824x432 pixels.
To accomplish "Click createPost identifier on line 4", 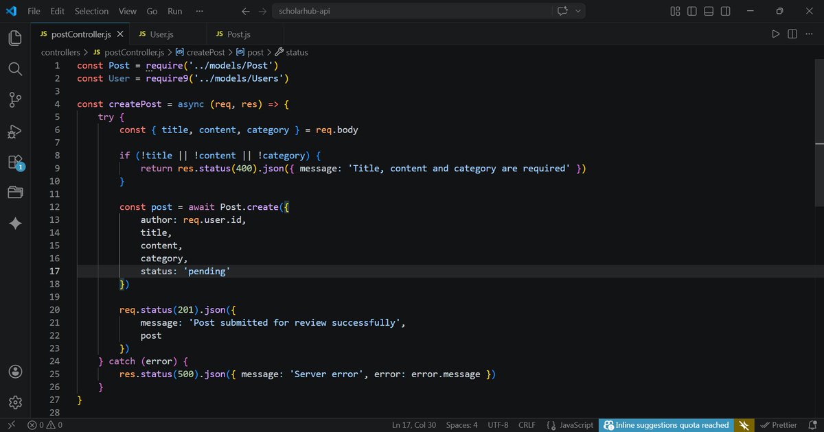I will pyautogui.click(x=135, y=104).
